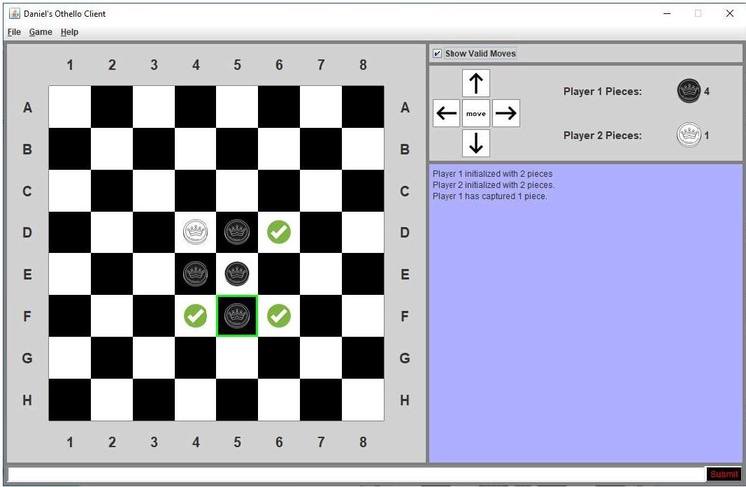Select the valid move checkmark at F4

coord(195,316)
